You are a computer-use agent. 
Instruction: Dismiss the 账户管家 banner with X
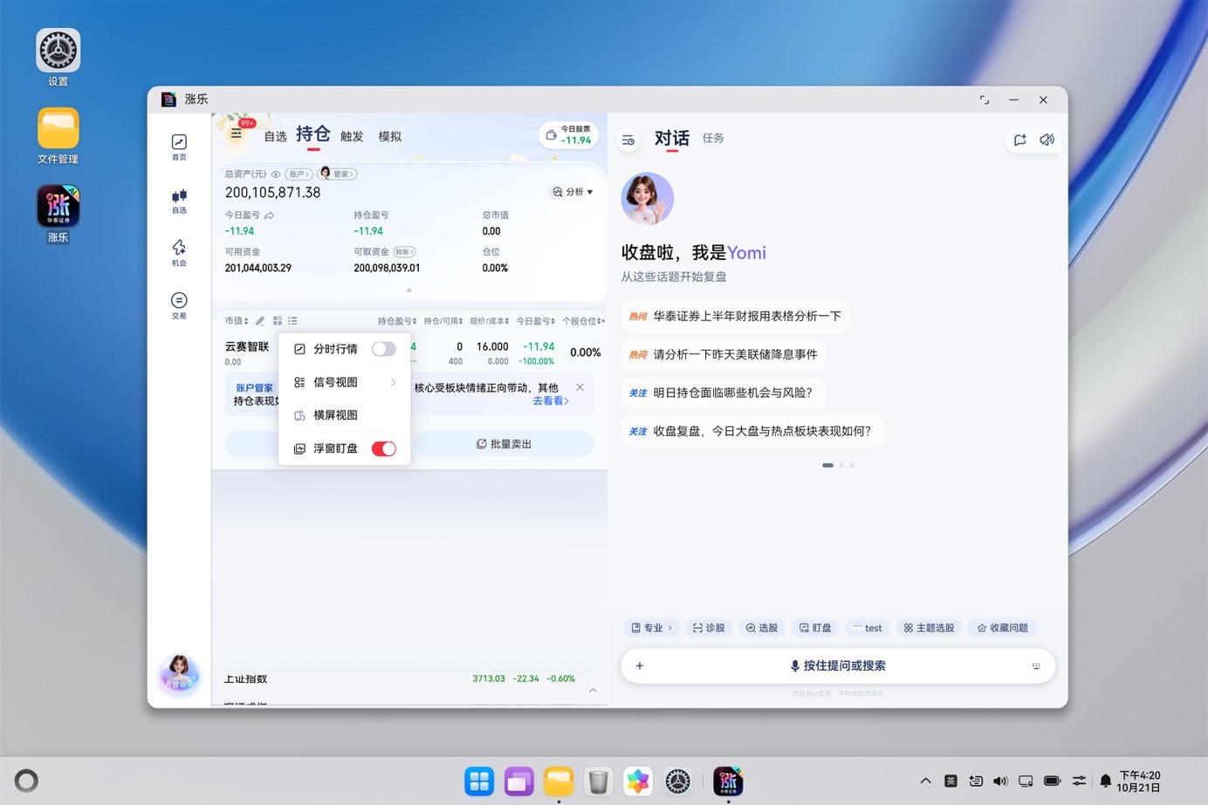click(x=580, y=386)
